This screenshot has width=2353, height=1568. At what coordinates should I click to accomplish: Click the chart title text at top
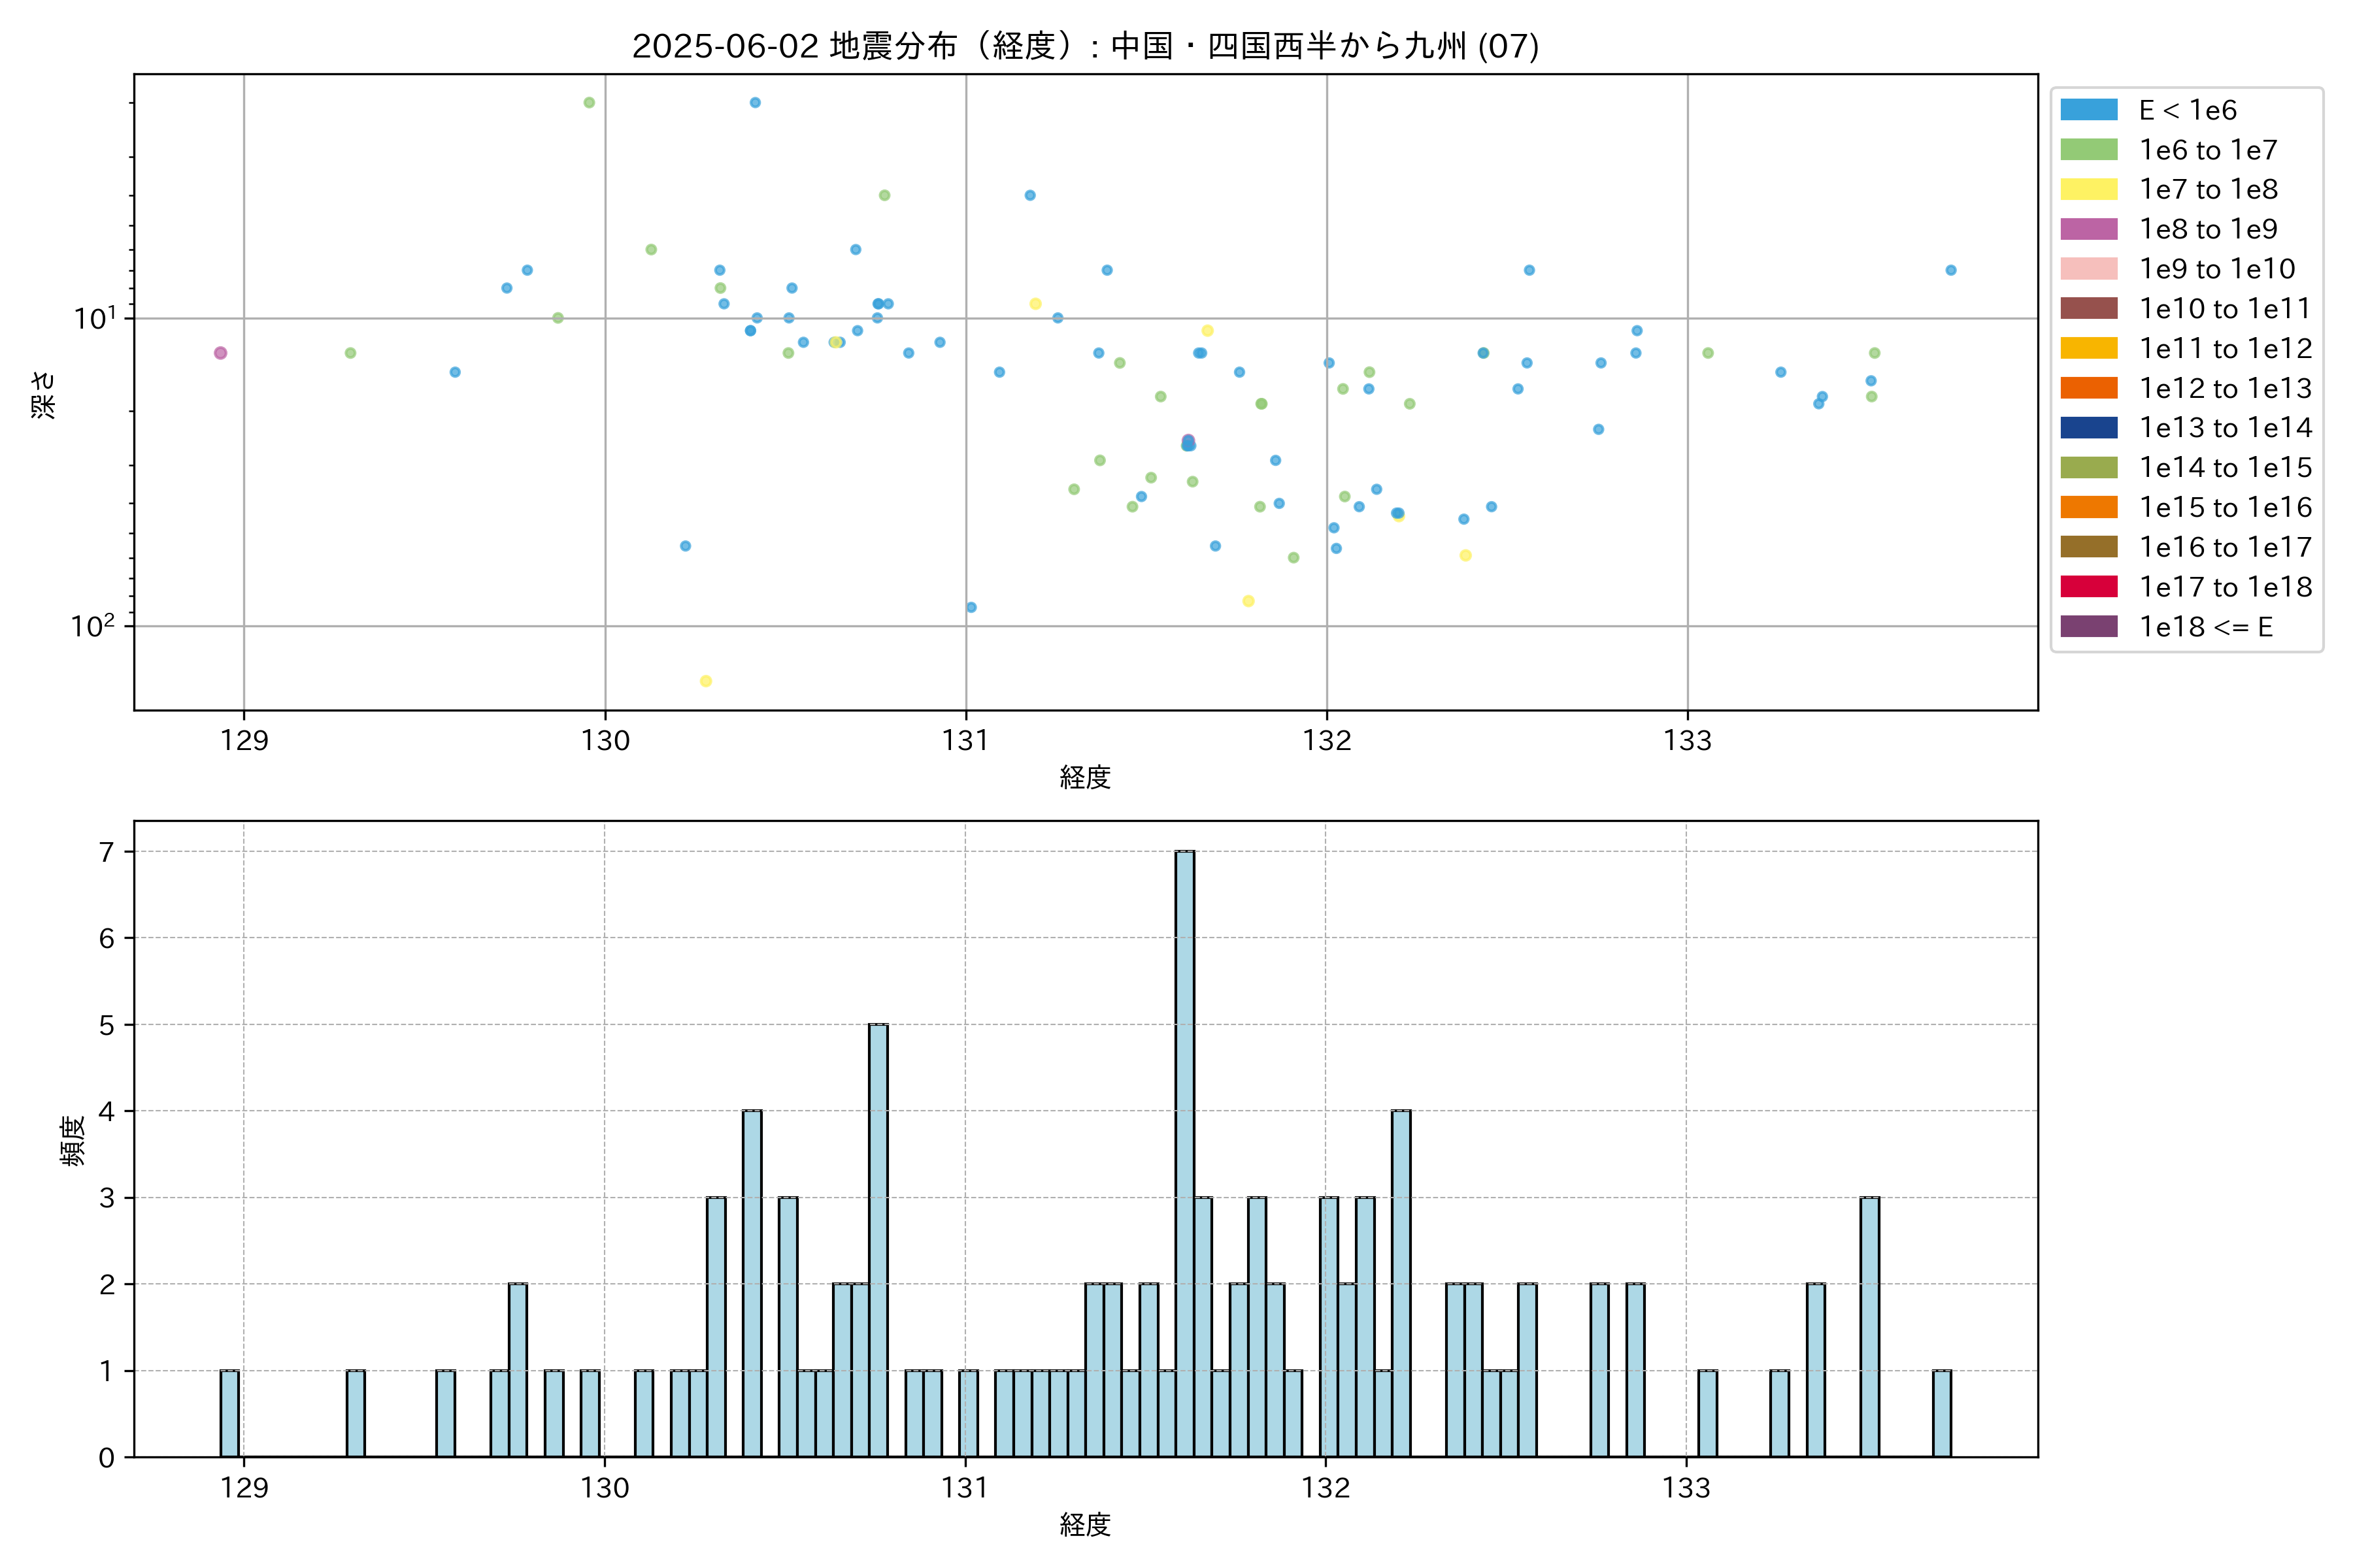[1086, 46]
